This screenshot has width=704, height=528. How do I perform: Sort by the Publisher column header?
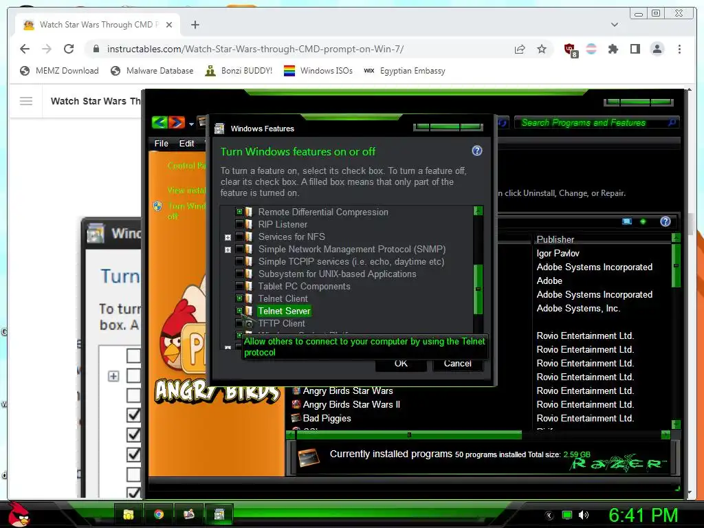555,239
